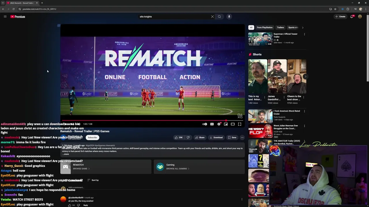
Task: Toggle closed captions CC button
Action: (212, 124)
